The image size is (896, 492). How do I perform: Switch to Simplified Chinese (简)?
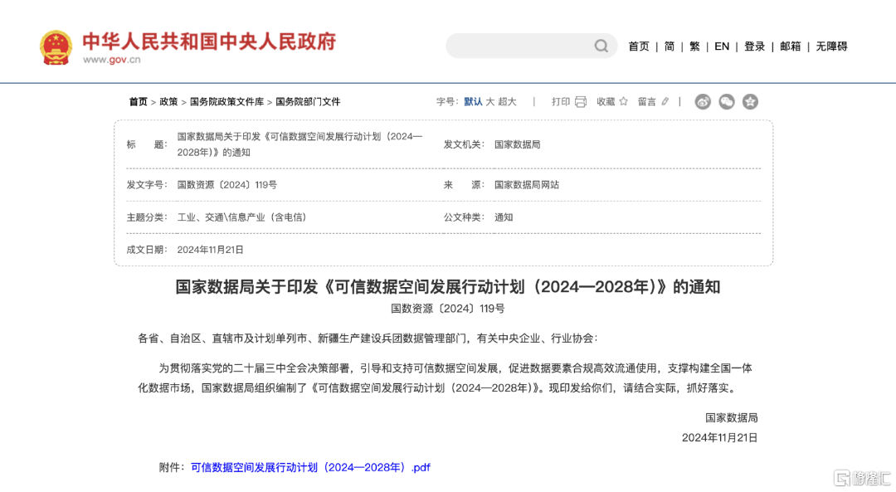(669, 46)
